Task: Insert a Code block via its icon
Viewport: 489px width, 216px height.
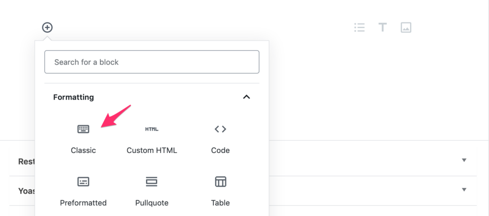Action: [x=220, y=129]
